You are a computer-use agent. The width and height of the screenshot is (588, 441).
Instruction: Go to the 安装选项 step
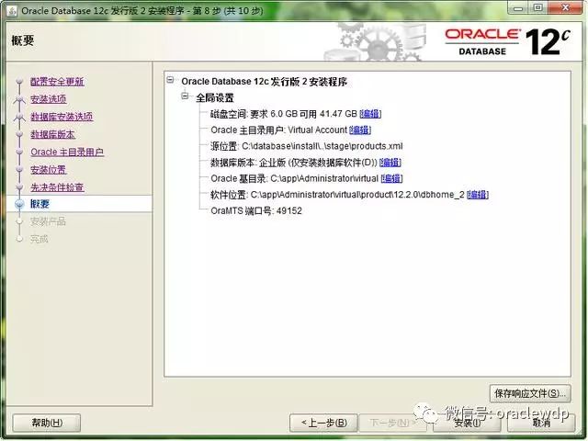coord(49,99)
